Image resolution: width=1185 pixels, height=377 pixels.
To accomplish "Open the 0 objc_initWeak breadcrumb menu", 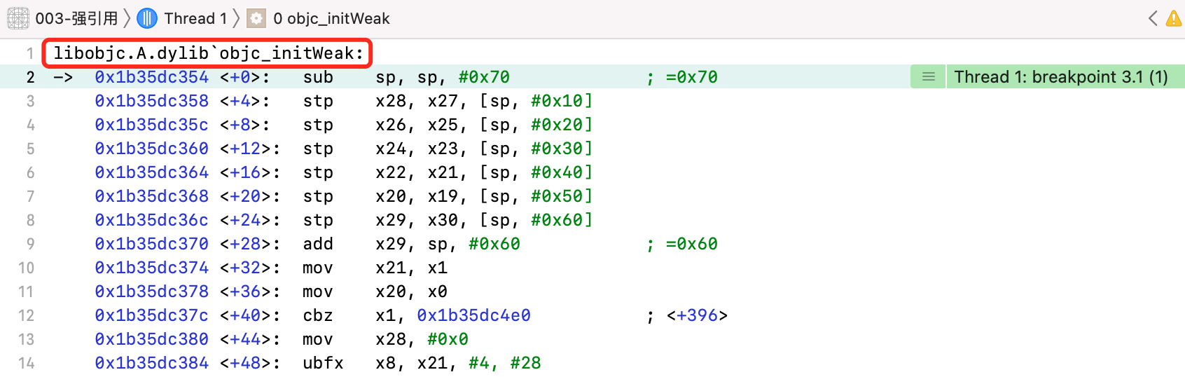I will click(x=331, y=18).
